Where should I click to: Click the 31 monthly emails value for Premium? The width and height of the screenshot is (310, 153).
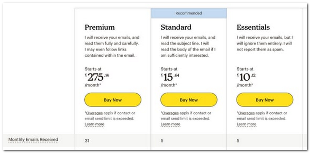[87, 141]
